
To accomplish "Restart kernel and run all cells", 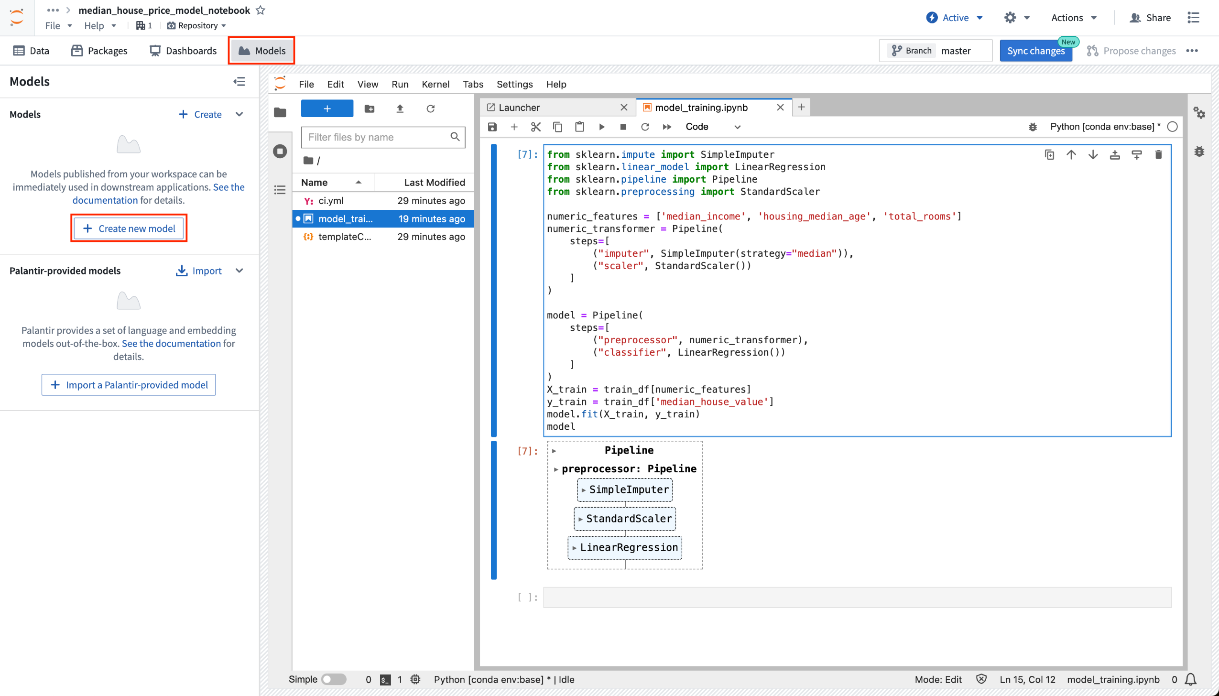I will (x=667, y=127).
